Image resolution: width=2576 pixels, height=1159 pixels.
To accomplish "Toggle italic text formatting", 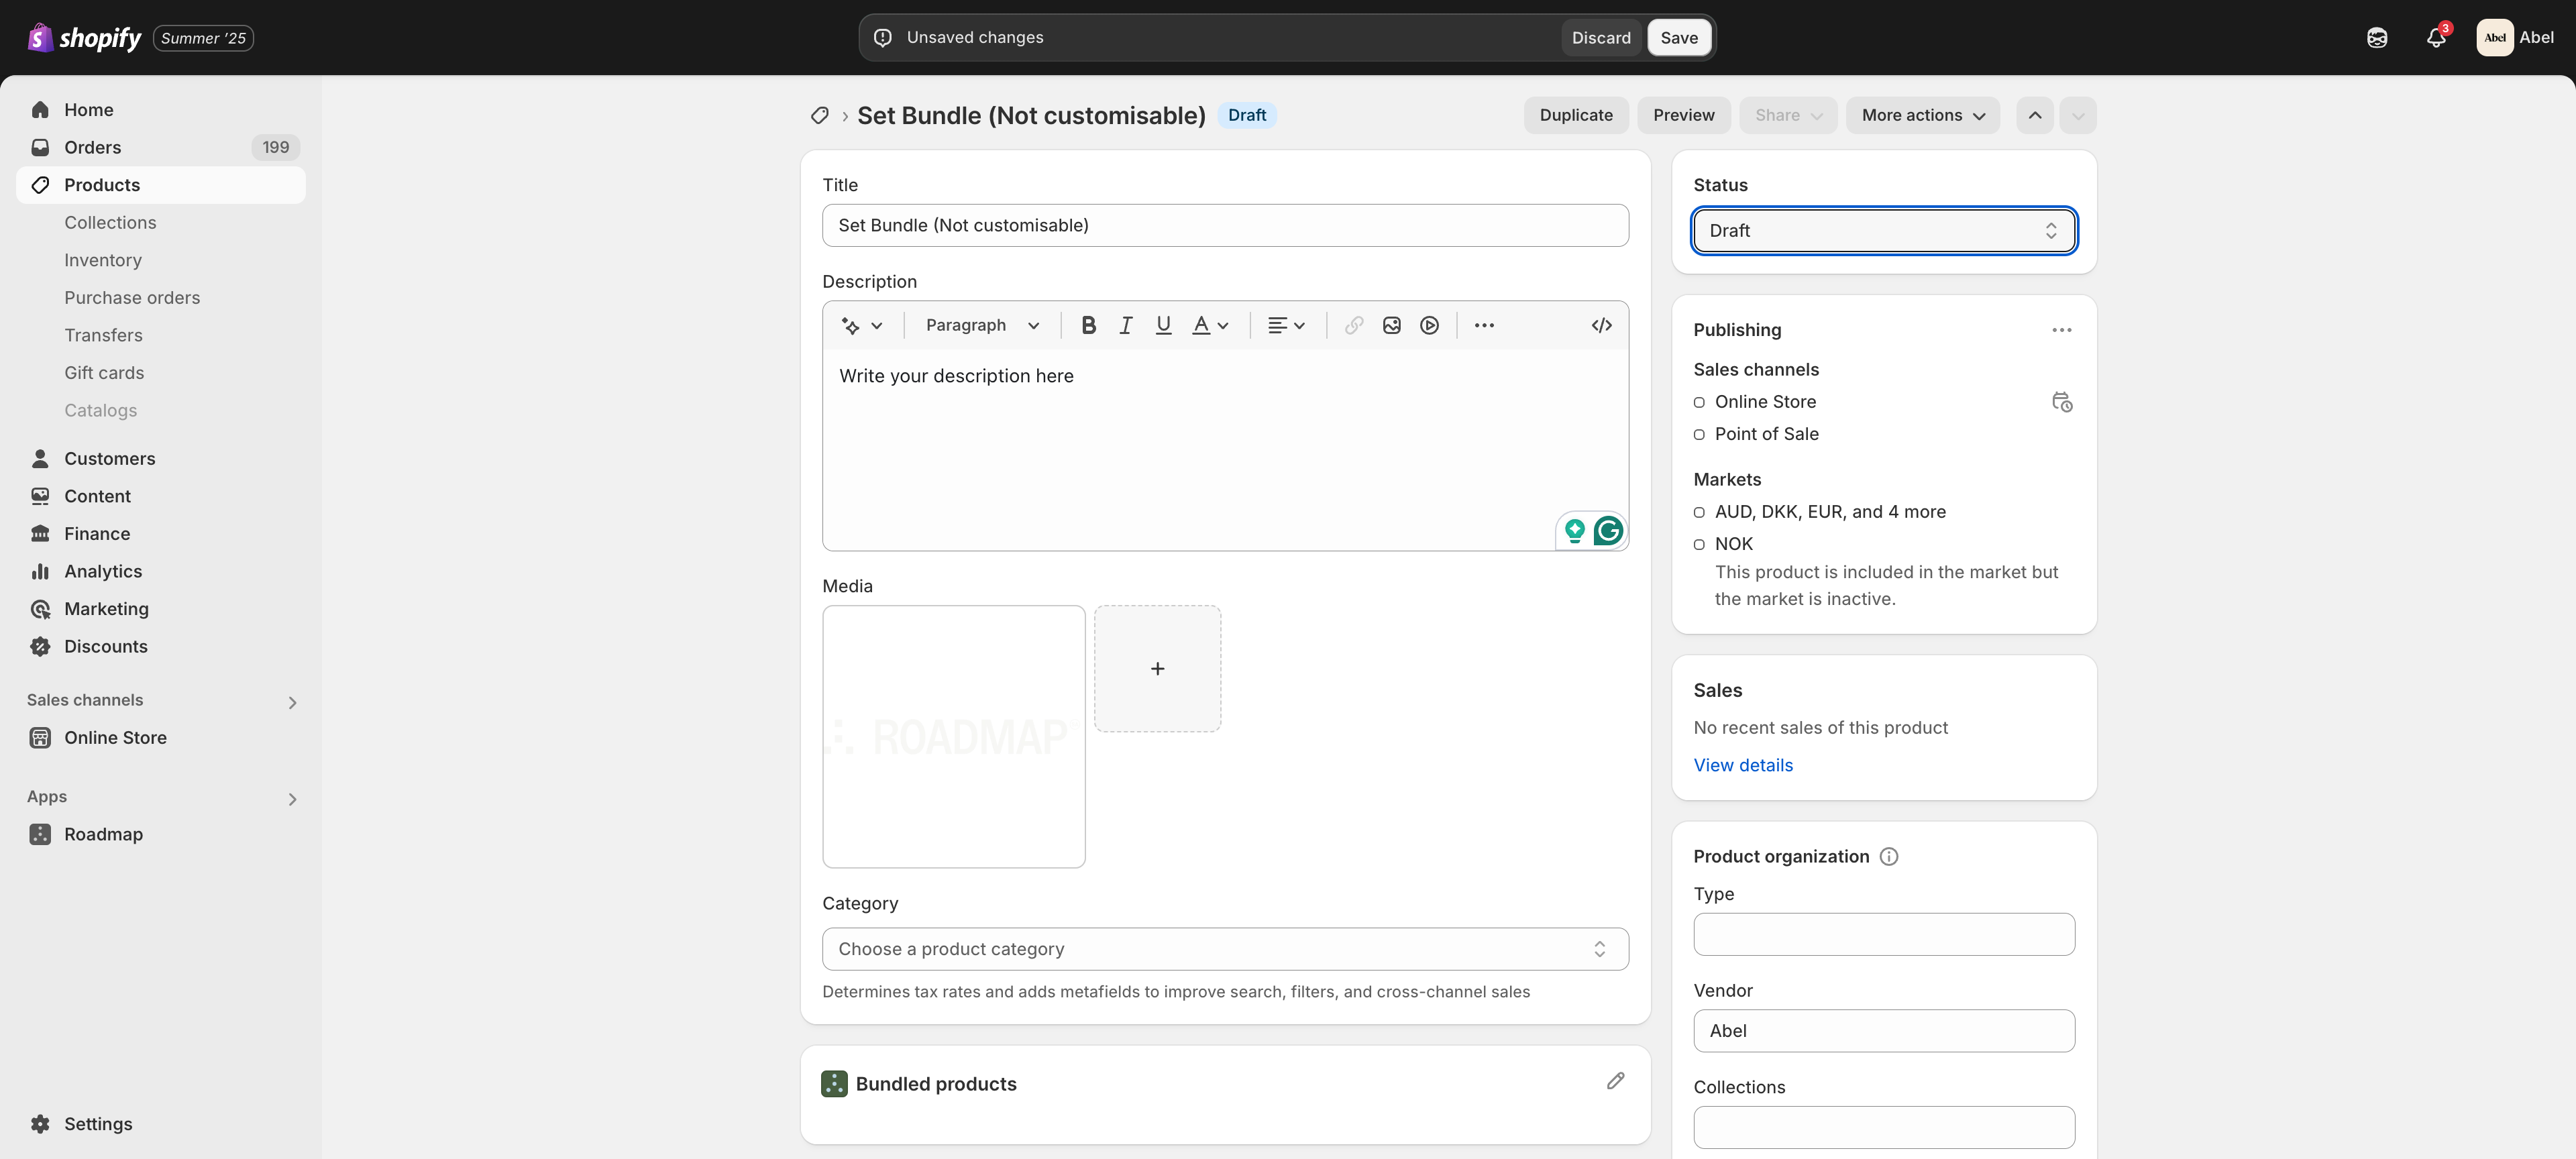I will (x=1126, y=325).
